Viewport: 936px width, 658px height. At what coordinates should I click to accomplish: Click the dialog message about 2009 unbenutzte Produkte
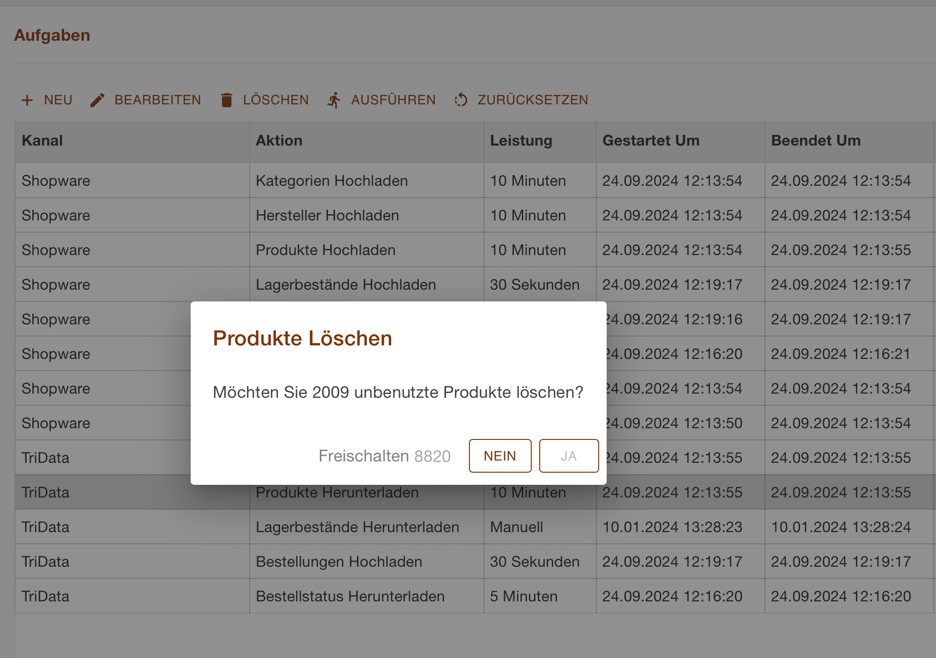pyautogui.click(x=398, y=392)
